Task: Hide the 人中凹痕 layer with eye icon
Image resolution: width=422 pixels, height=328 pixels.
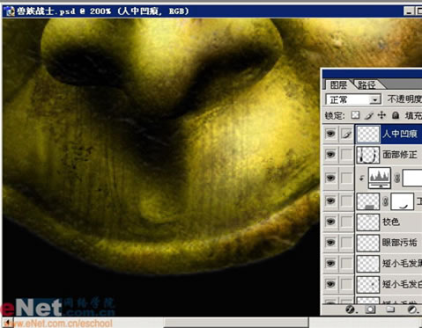Action: 330,134
